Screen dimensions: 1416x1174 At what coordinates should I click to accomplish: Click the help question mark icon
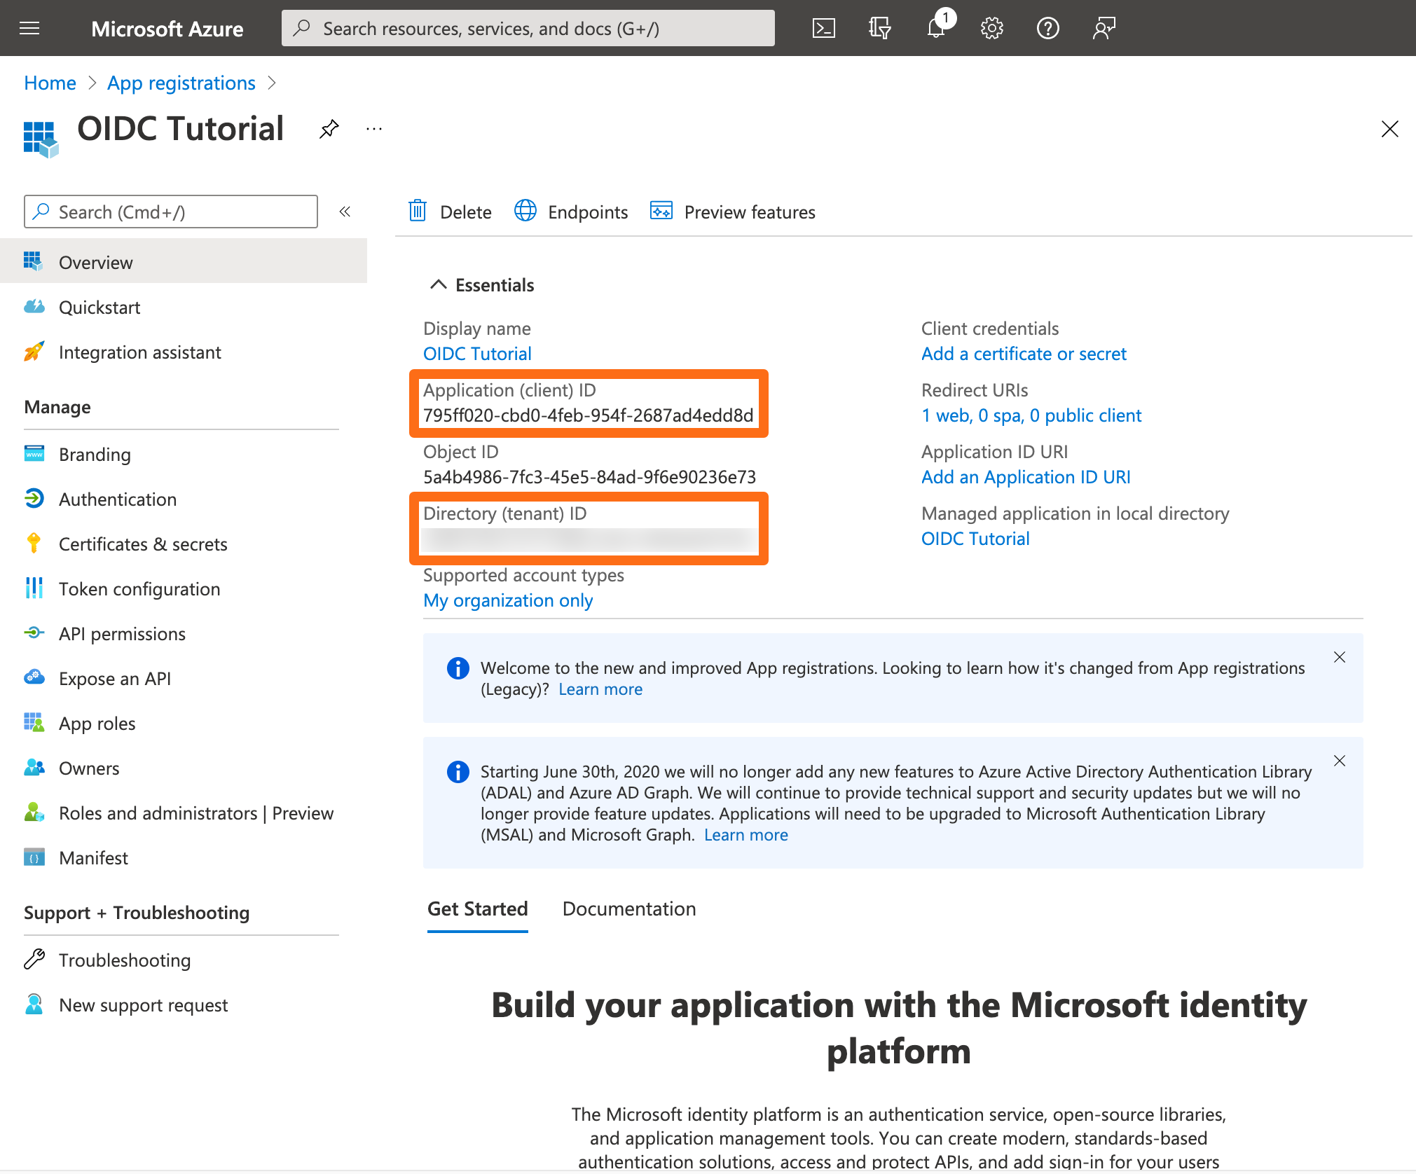[x=1047, y=29]
